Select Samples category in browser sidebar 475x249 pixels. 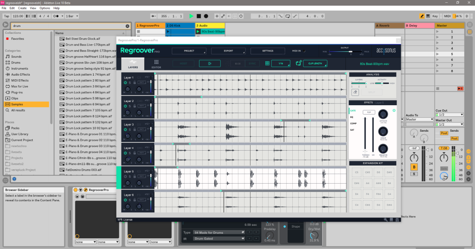point(18,104)
